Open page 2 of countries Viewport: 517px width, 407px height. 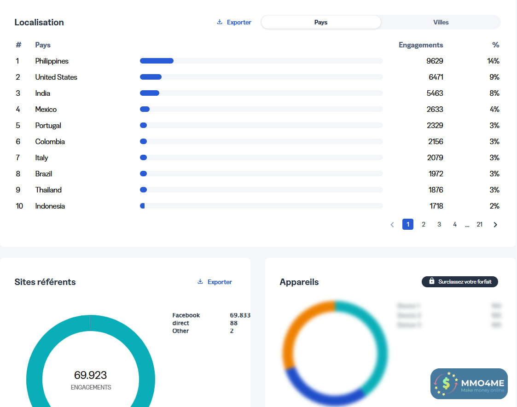pos(424,224)
